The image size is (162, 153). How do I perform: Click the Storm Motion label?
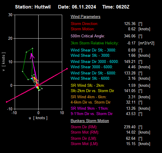point(83,29)
